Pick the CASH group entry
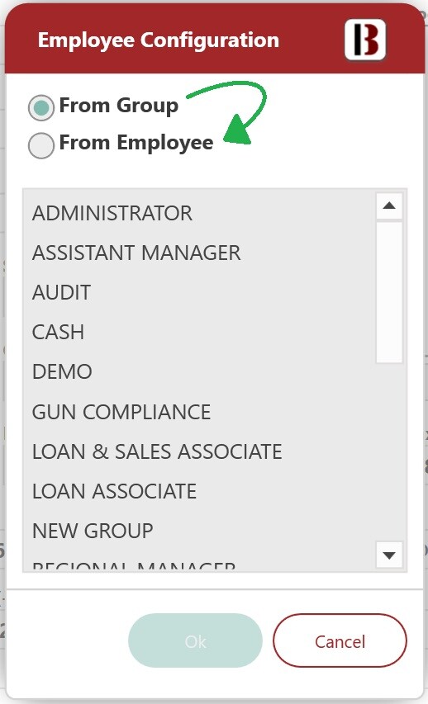The height and width of the screenshot is (704, 428). 200,332
